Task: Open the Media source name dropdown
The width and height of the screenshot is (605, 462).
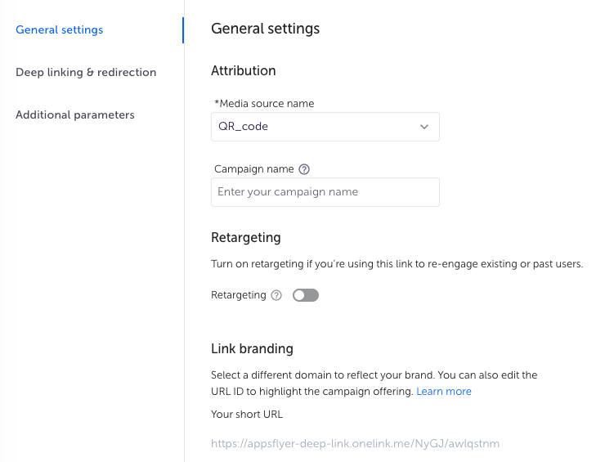Action: point(325,127)
